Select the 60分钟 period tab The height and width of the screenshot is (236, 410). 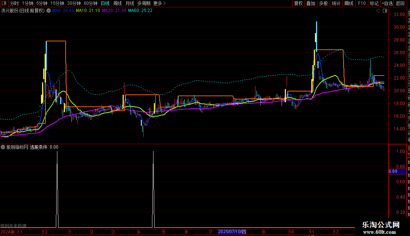91,3
